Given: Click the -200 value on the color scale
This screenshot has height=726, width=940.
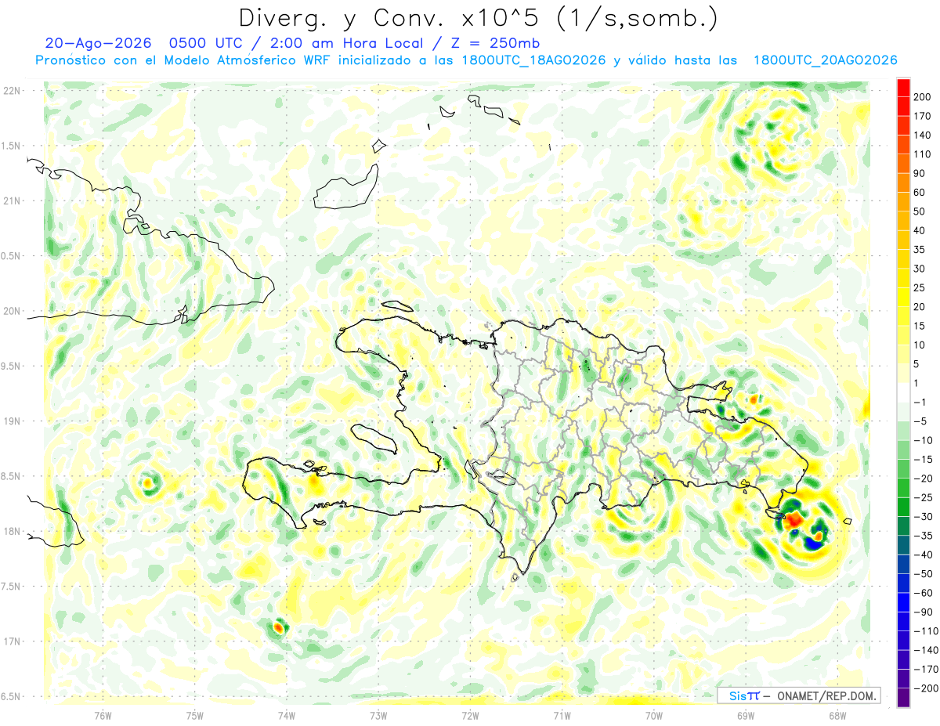Looking at the screenshot, I should tap(925, 689).
